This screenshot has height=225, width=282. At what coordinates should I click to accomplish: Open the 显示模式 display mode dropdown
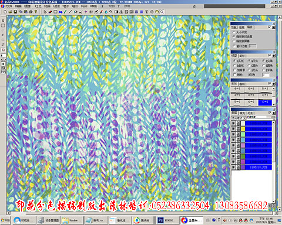click(239, 118)
